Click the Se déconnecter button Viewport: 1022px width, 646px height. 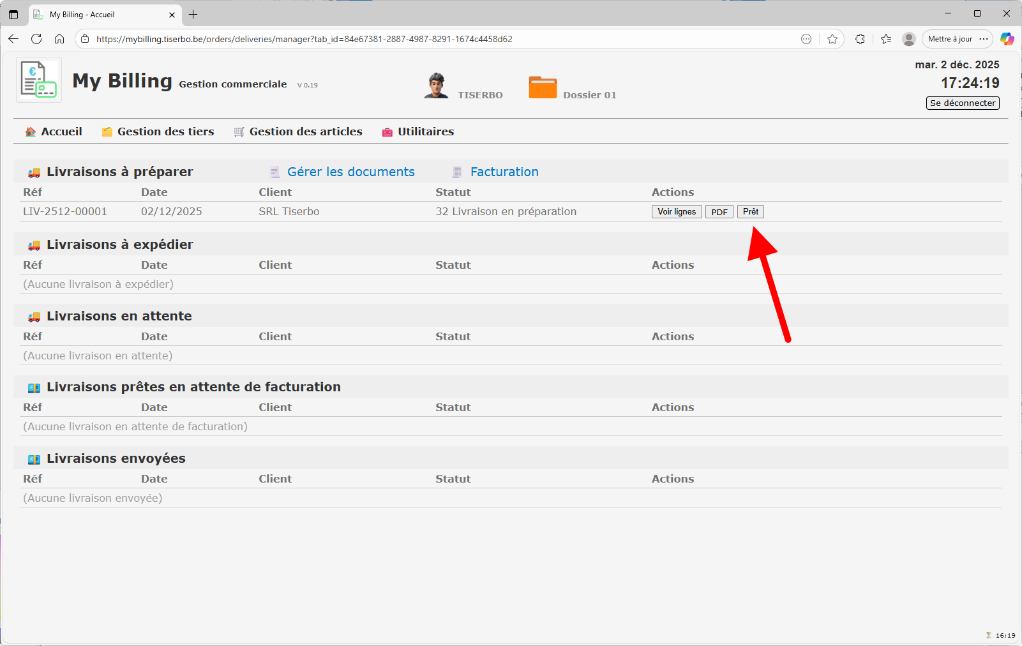click(962, 103)
